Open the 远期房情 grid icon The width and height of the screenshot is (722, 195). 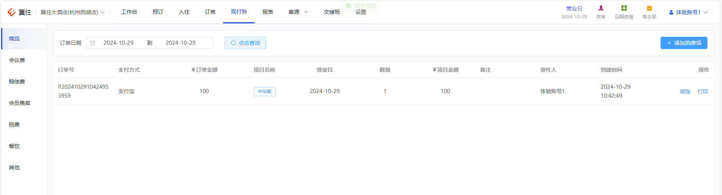click(x=624, y=8)
